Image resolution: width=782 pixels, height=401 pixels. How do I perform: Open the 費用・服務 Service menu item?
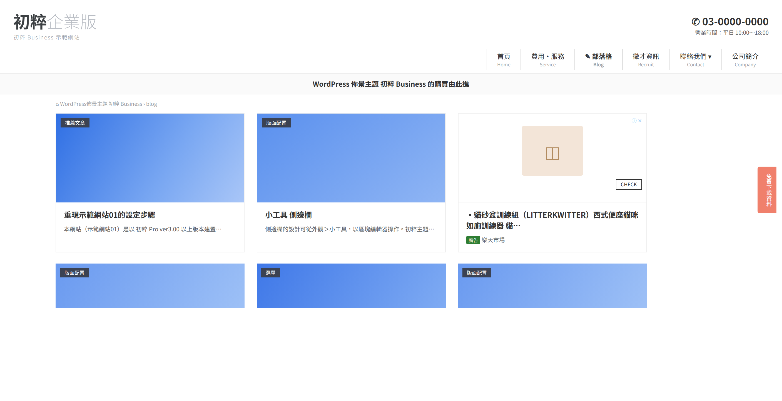point(547,60)
